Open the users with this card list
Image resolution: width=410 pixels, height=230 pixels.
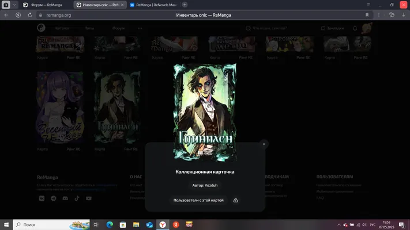pos(198,200)
